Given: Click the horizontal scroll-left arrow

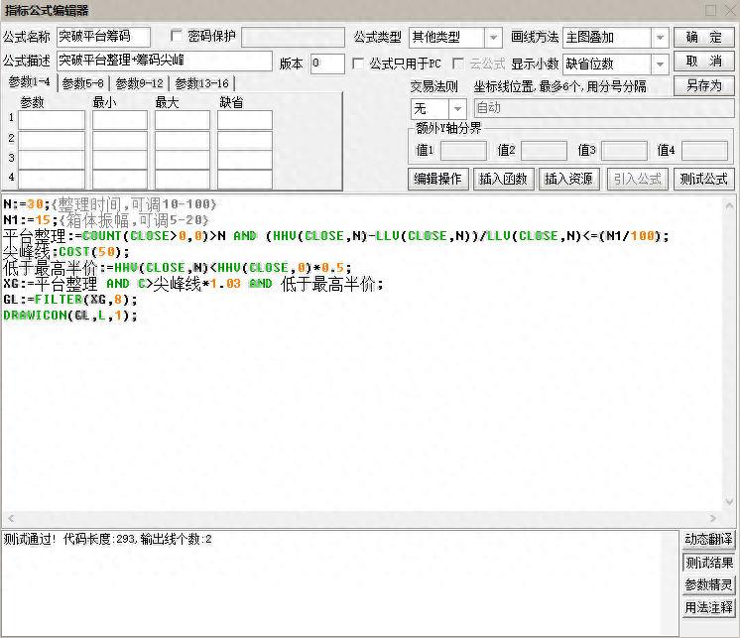Looking at the screenshot, I should click(x=10, y=518).
